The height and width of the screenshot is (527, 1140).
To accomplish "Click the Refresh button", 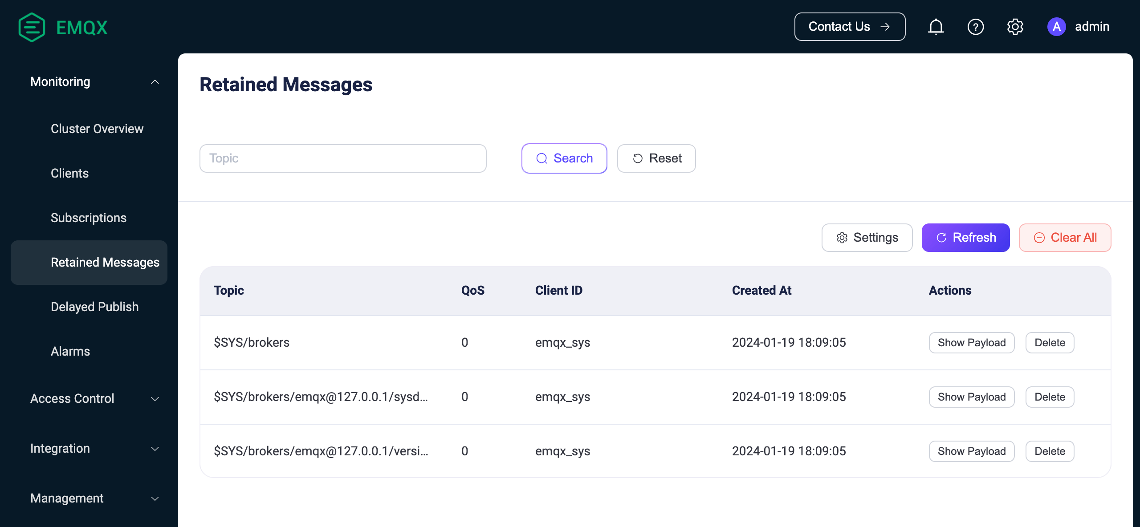I will click(x=965, y=238).
